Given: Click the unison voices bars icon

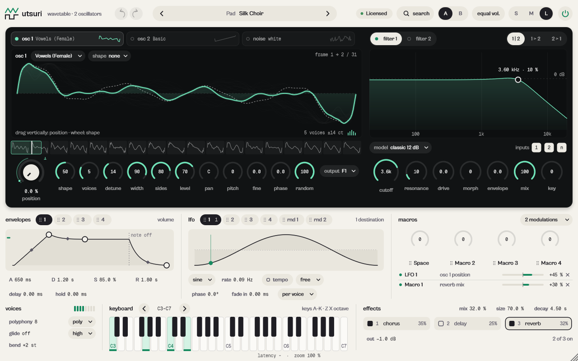Looking at the screenshot, I should click(352, 133).
